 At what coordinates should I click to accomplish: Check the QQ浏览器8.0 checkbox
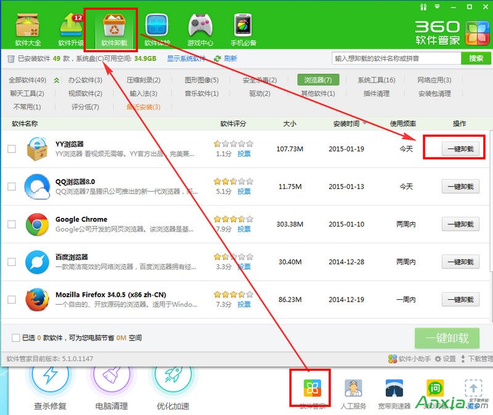[12, 187]
